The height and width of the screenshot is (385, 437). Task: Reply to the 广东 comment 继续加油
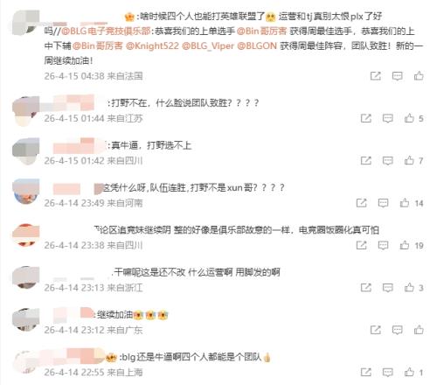(397, 330)
